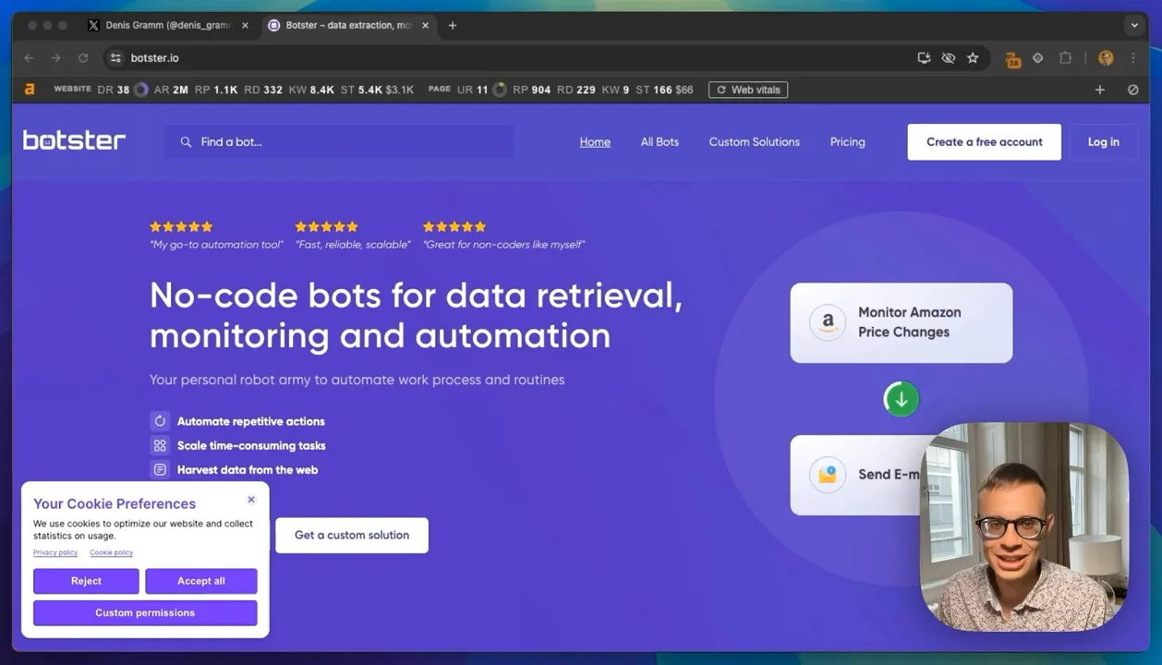Open the Extensions puzzle icon
1162x665 pixels.
coord(1065,58)
